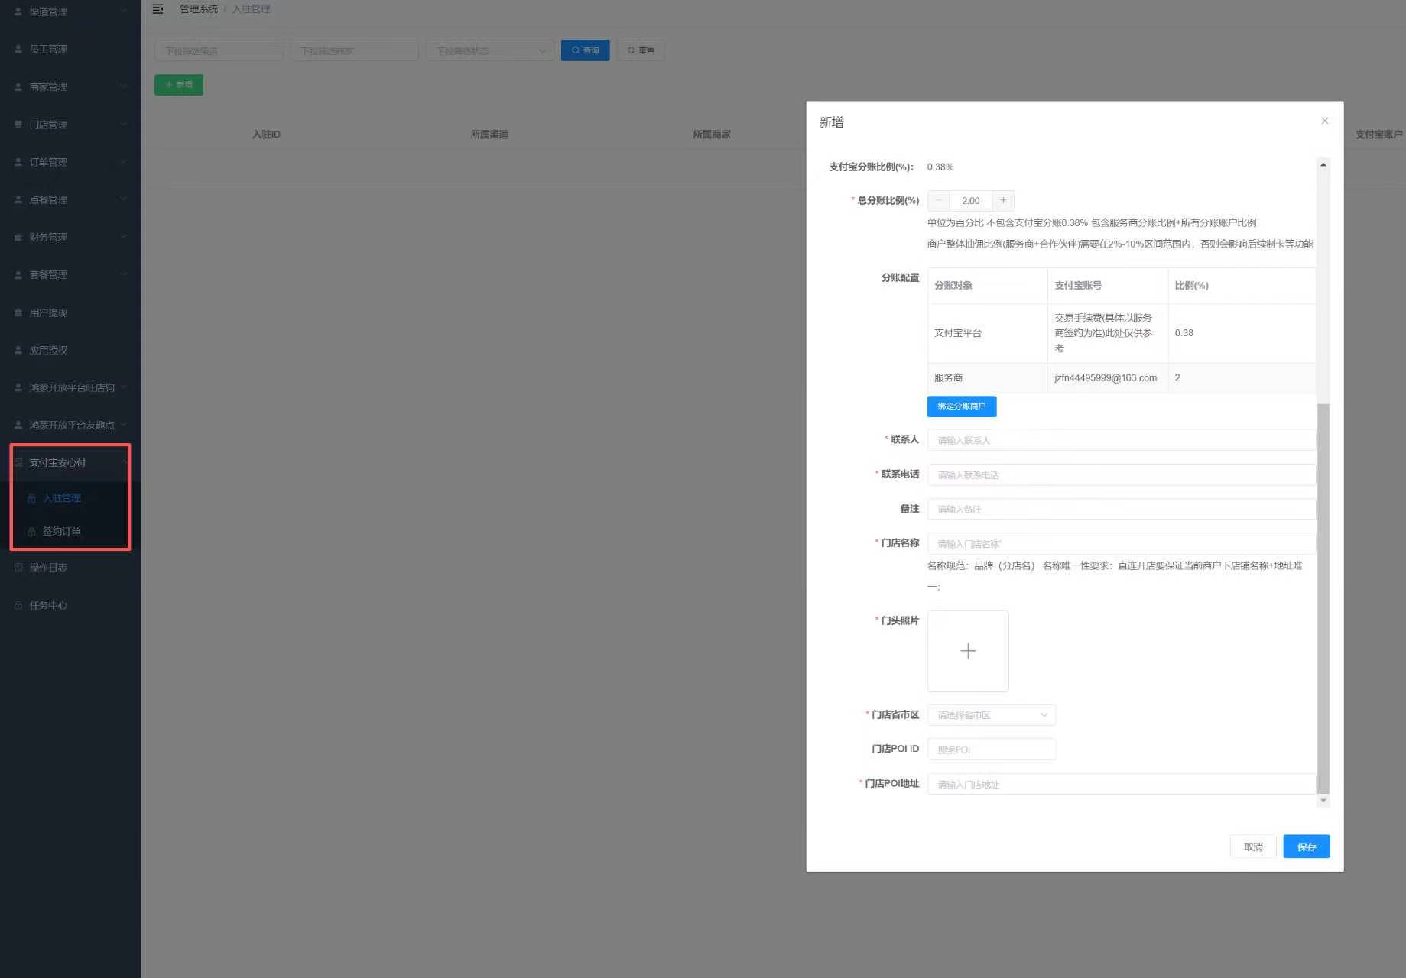
Task: Click the 点餐管理 sidebar icon
Action: (18, 199)
